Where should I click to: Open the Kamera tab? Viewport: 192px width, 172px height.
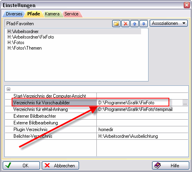pyautogui.click(x=52, y=14)
